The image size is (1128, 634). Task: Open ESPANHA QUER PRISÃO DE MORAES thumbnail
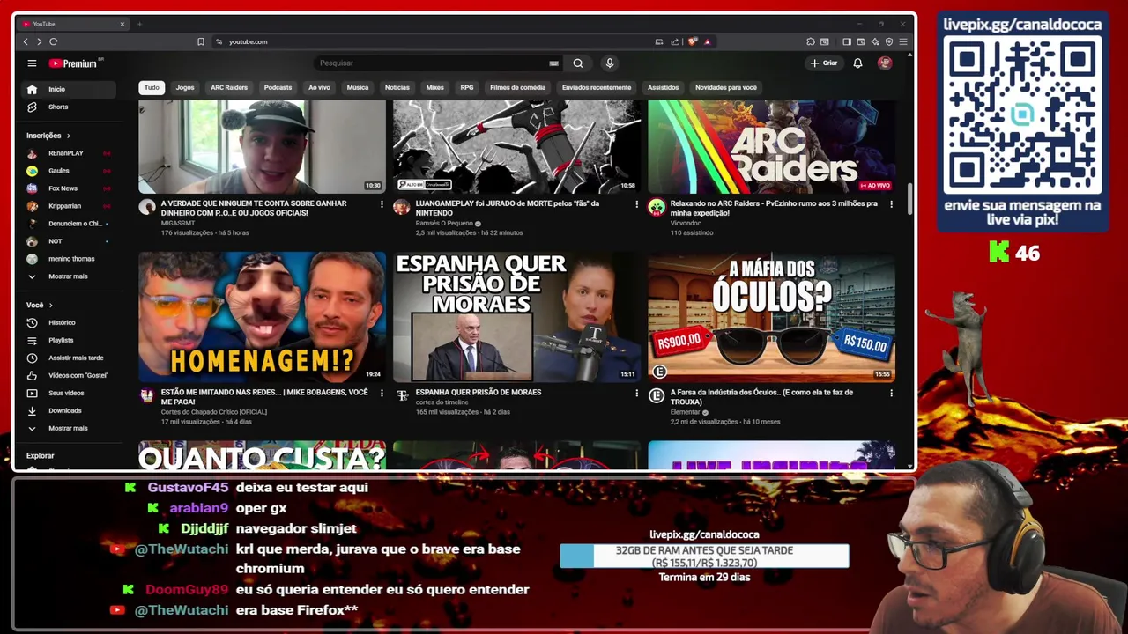[516, 317]
